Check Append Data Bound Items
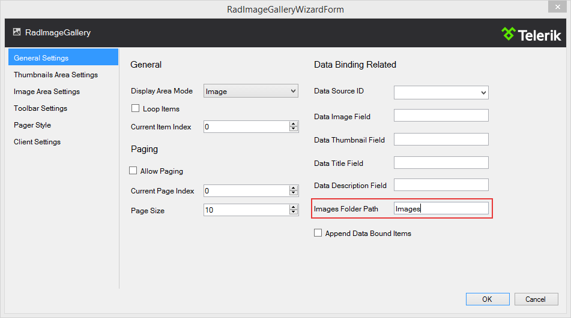The image size is (571, 318). tap(318, 233)
